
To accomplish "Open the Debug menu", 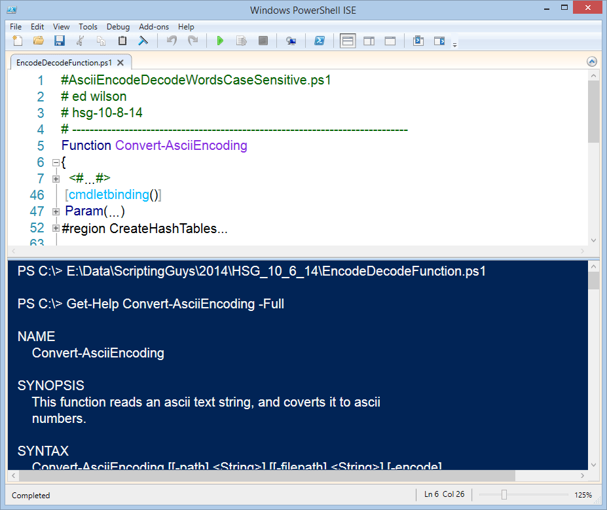I will 118,27.
